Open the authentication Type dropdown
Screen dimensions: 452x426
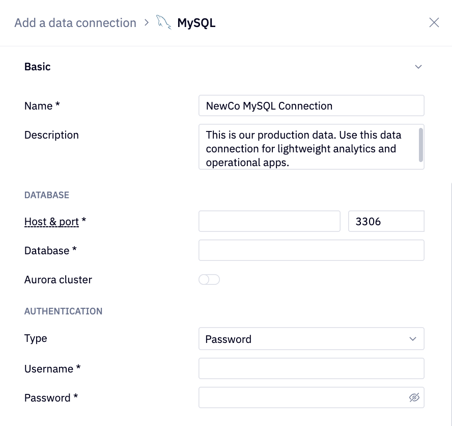311,339
